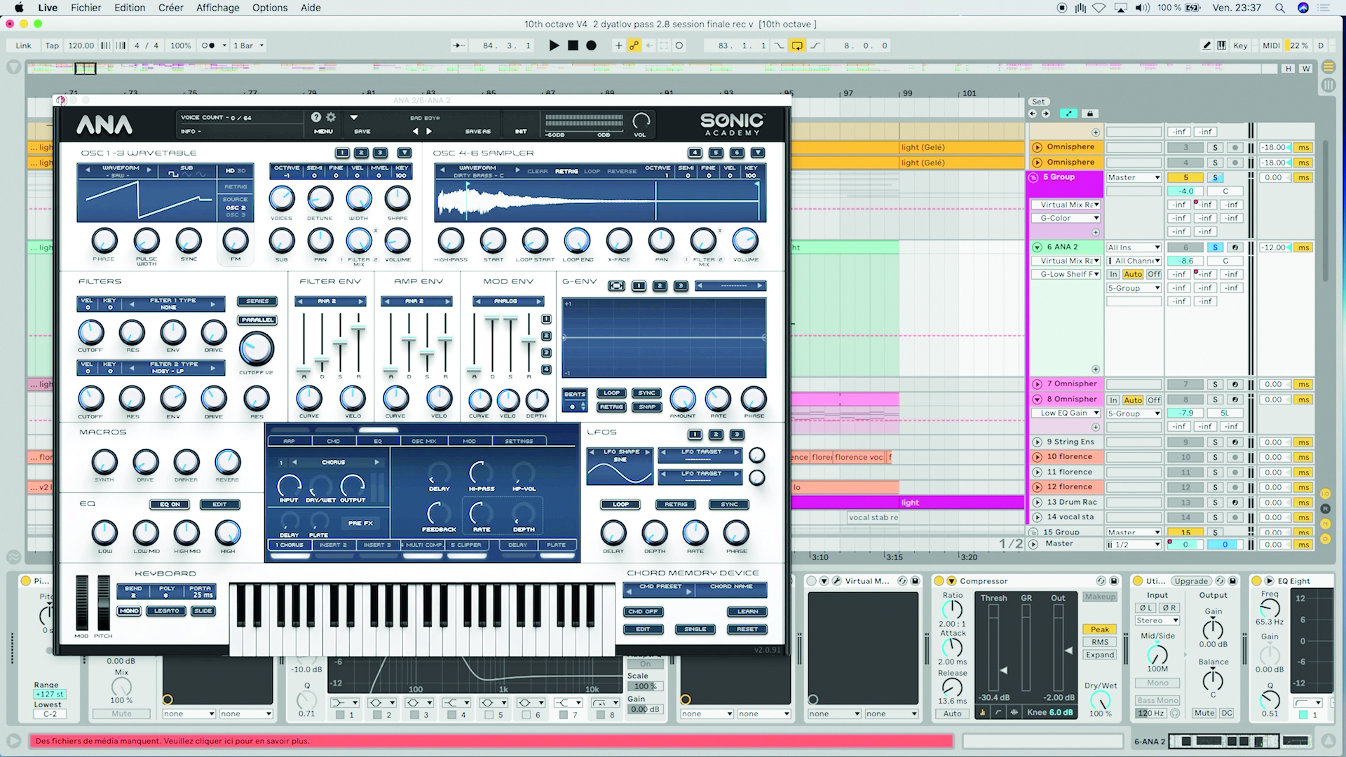Open ANA settings gear icon
Image resolution: width=1346 pixels, height=757 pixels.
pos(331,117)
